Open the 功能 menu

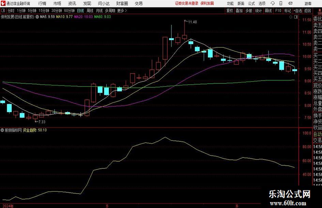(x=230, y=3)
